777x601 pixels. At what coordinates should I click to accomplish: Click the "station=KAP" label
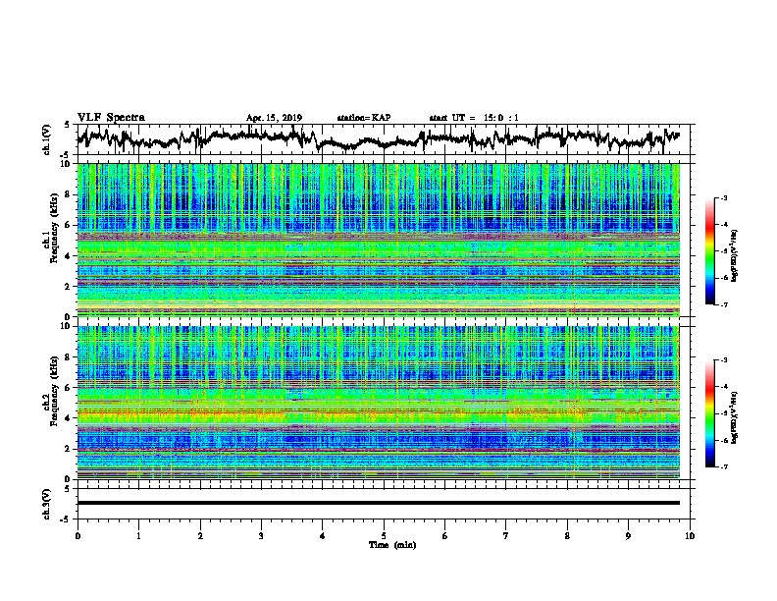point(364,118)
